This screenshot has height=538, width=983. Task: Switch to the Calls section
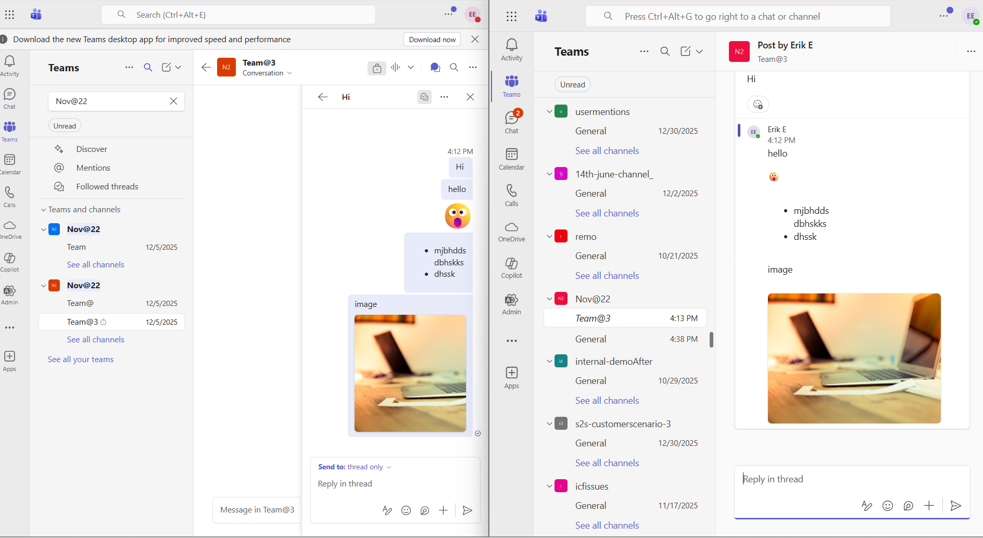[9, 196]
